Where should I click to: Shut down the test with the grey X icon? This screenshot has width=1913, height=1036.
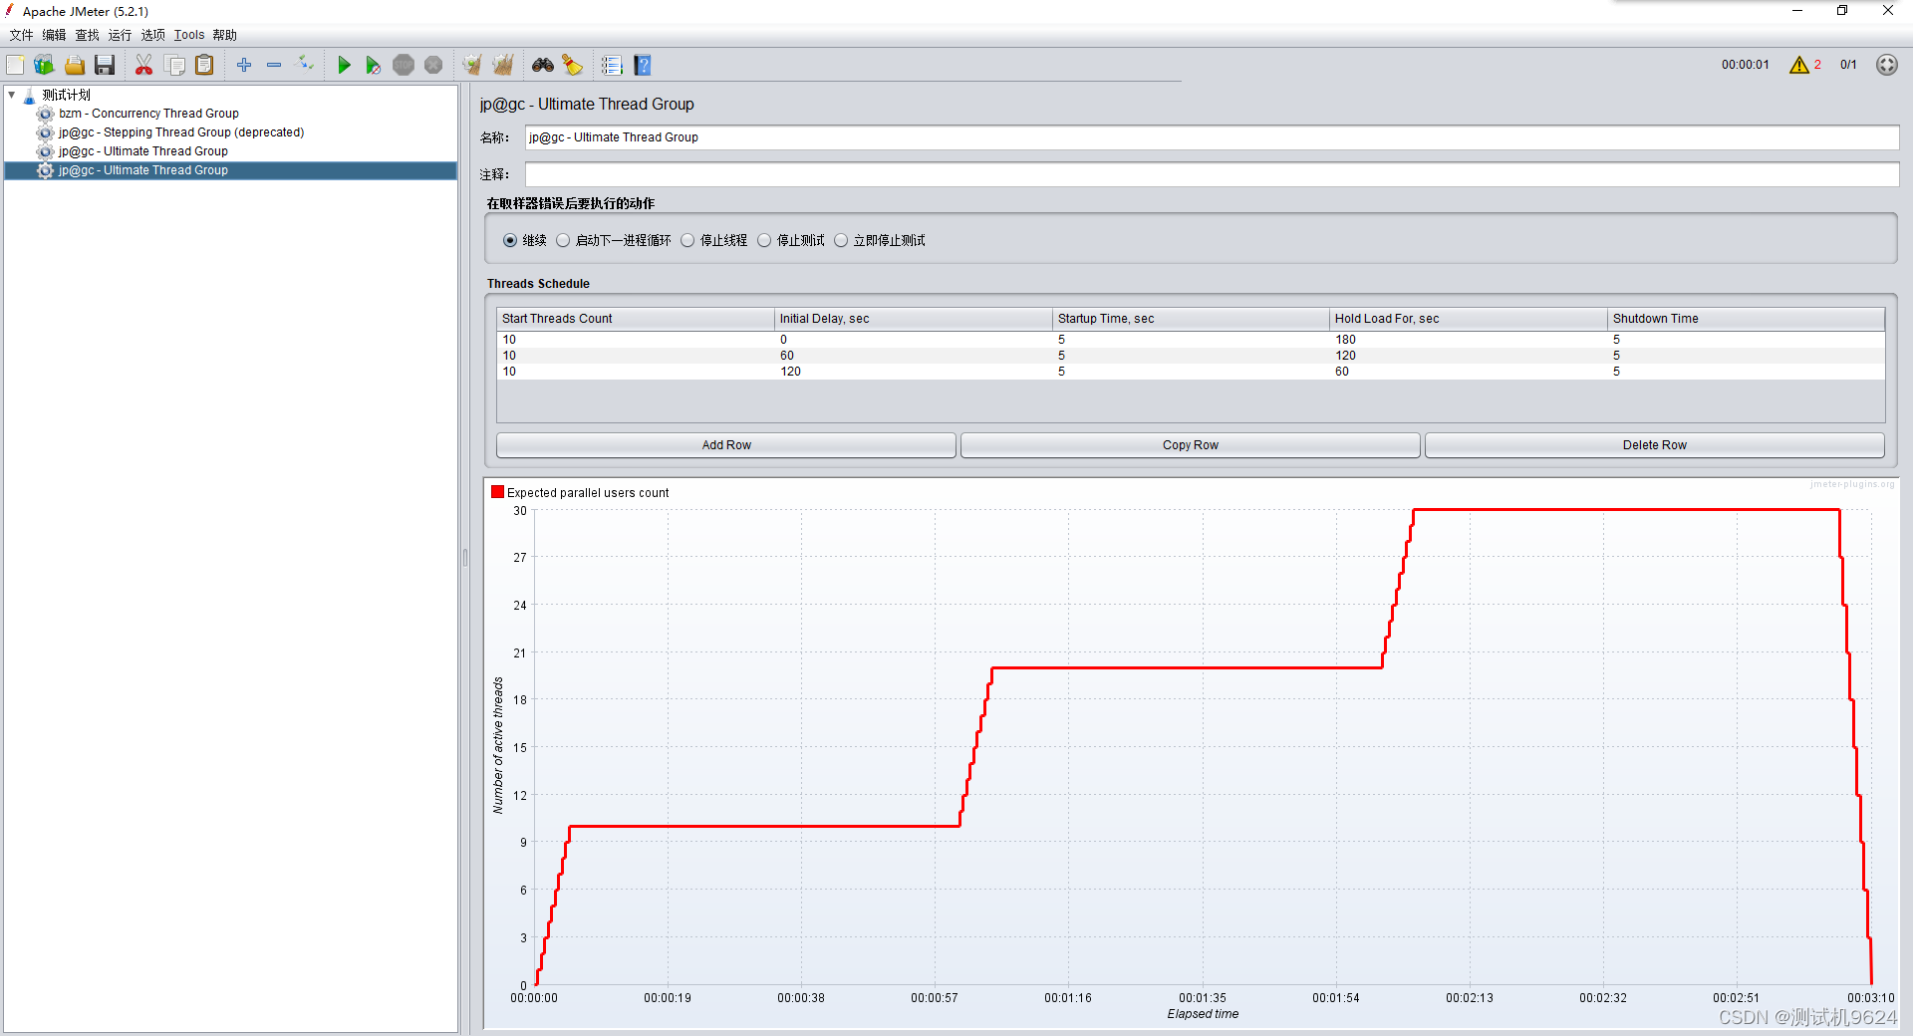pos(433,65)
